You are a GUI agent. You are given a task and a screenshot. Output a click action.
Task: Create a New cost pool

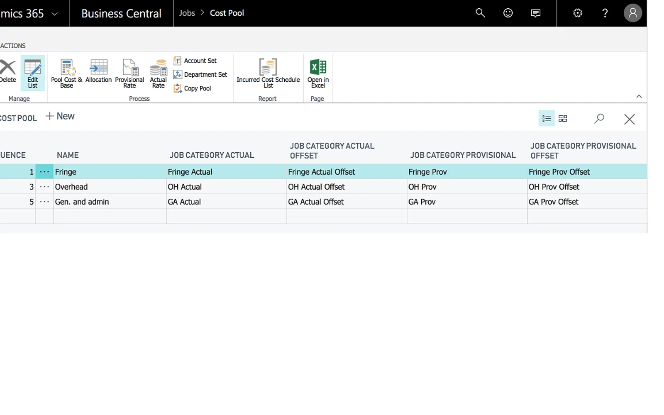pos(60,116)
